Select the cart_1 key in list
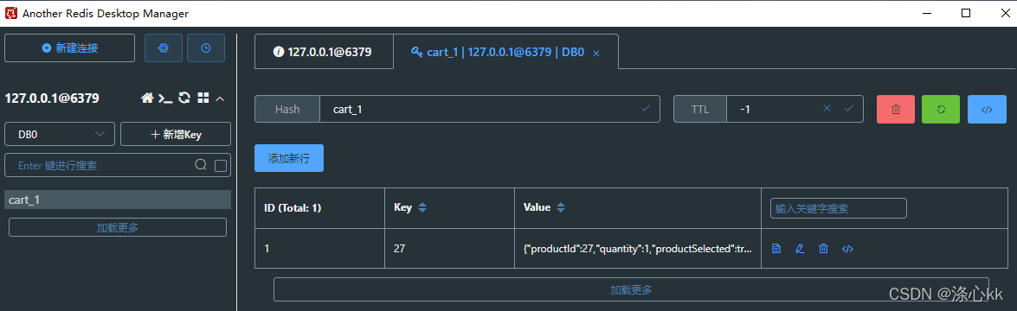Viewport: 1017px width, 311px height. click(x=118, y=200)
